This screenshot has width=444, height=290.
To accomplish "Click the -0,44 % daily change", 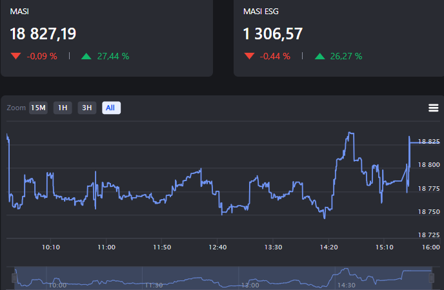I will pyautogui.click(x=275, y=56).
